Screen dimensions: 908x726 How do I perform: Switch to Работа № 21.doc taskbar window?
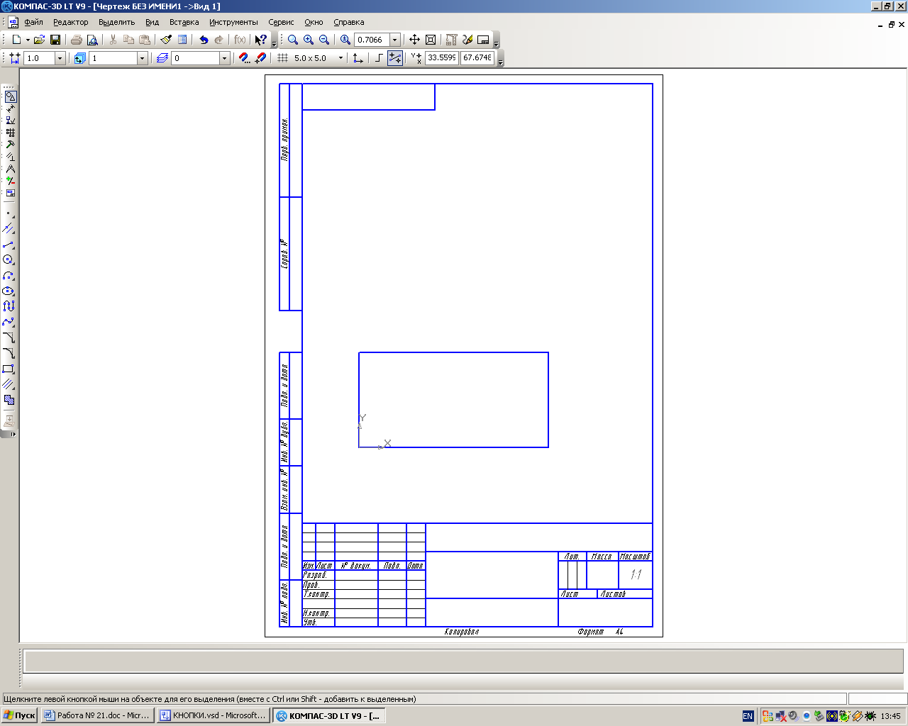point(97,715)
